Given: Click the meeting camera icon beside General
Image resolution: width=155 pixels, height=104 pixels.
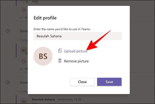Looking at the screenshot, I should click(x=8, y=31).
